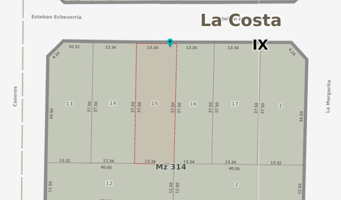The width and height of the screenshot is (341, 200).
Task: Click the 40.00 measurement above parcel 12
Action: point(106,168)
